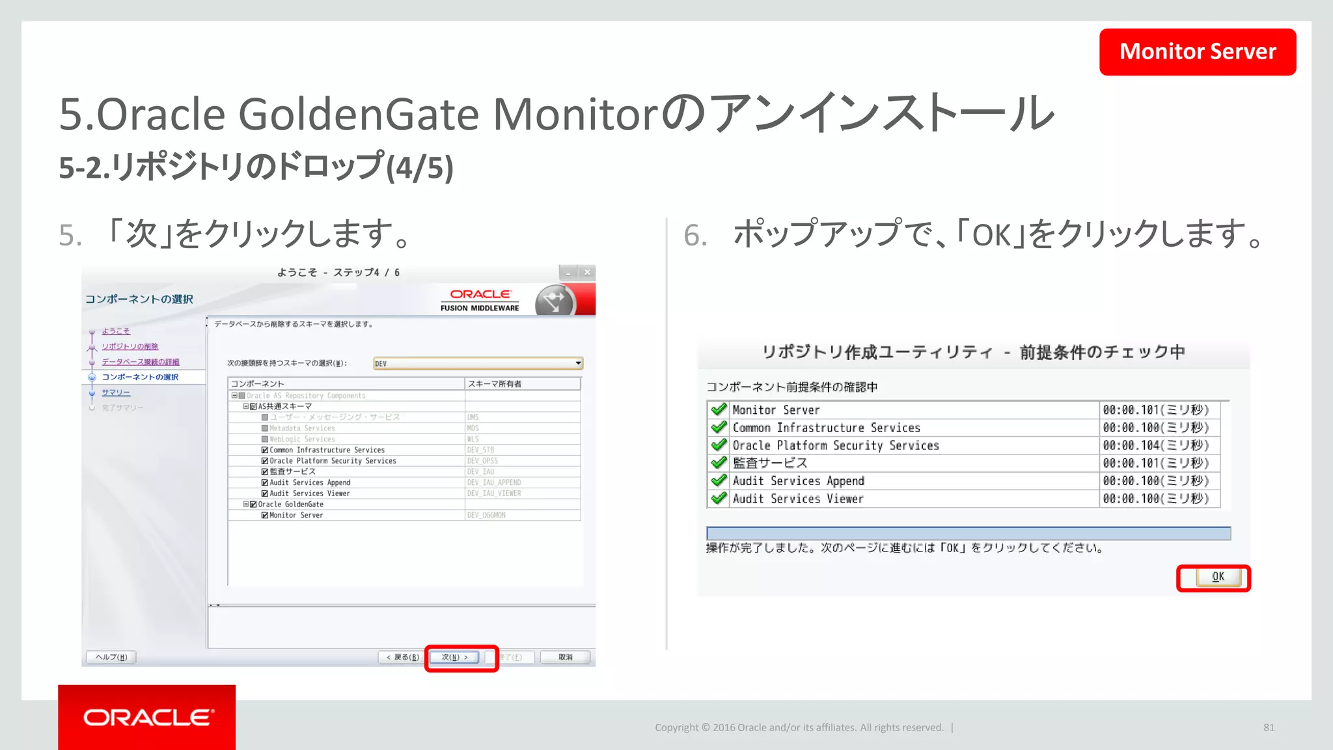Click the 取消 cancel button
The image size is (1333, 750).
pyautogui.click(x=566, y=657)
